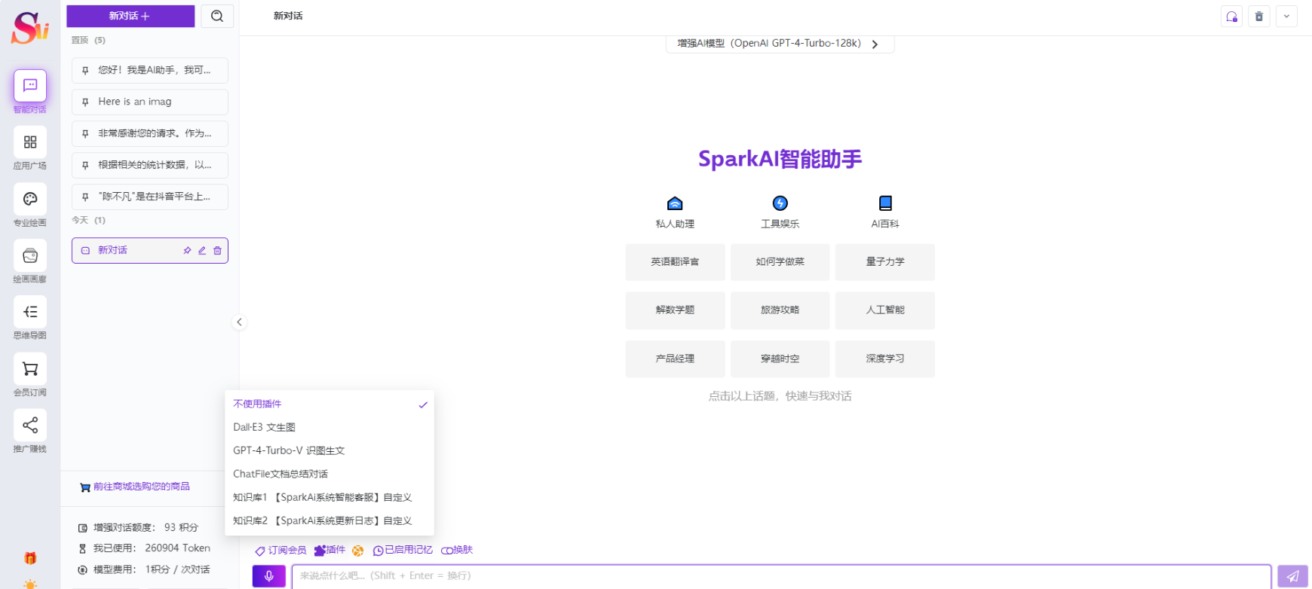
Task: Click the search magnifier icon beside 新对话
Action: coord(217,16)
